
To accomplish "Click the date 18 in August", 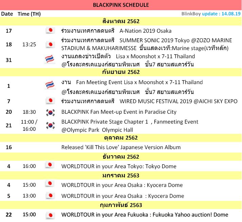I will point(8,44).
